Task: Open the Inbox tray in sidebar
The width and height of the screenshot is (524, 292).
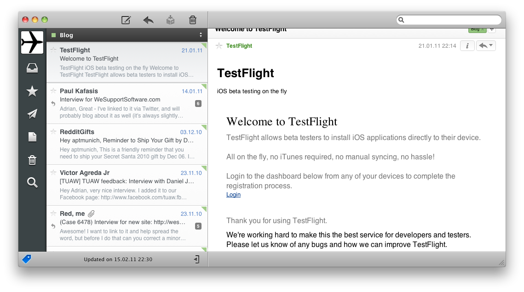Action: (32, 68)
